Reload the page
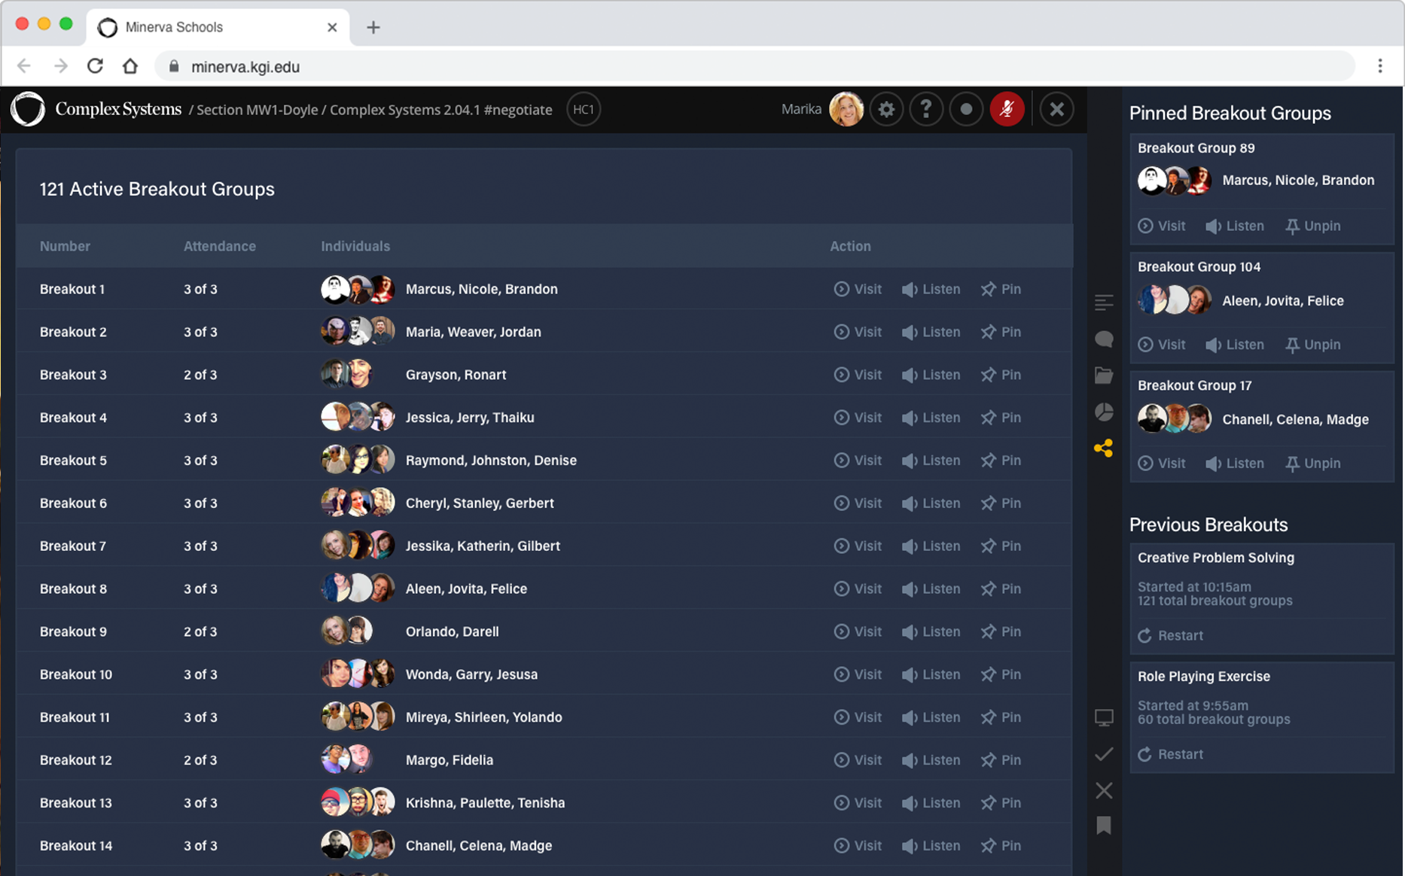1405x876 pixels. 95,66
